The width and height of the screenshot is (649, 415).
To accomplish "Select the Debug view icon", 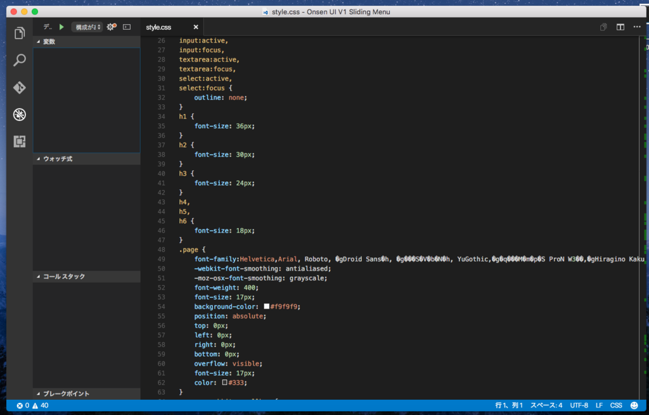I will (x=20, y=115).
